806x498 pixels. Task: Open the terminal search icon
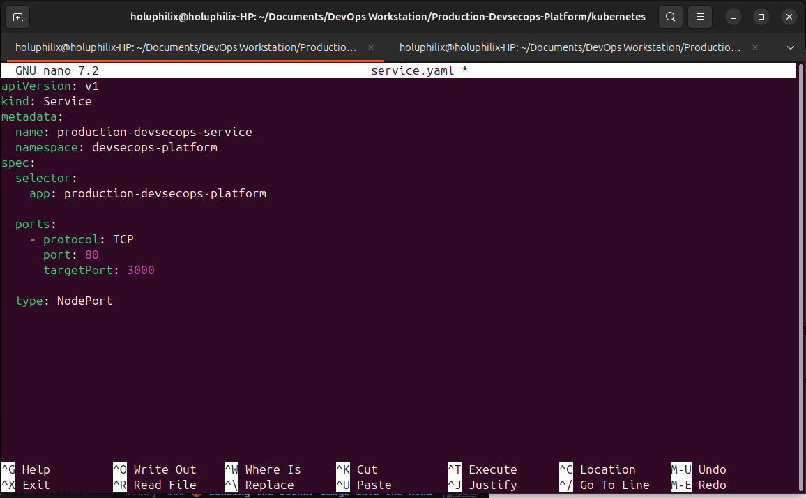click(x=670, y=17)
